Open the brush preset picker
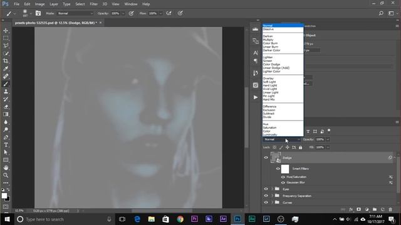The height and width of the screenshot is (225, 401). click(26, 13)
